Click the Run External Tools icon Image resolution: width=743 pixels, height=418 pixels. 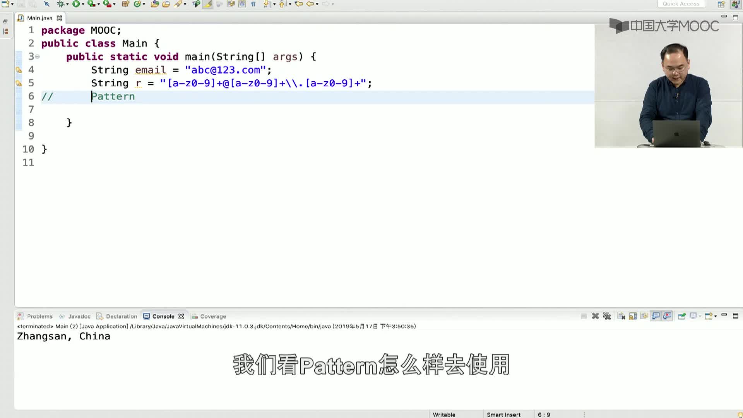107,4
